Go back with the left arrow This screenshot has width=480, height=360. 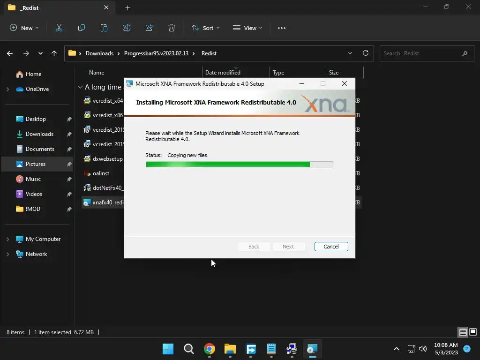coord(10,53)
